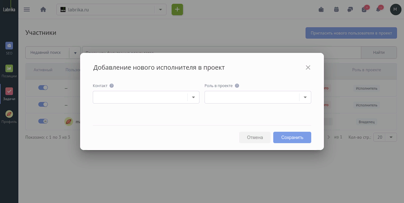Click the Роль в проекте column header
This screenshot has width=404, height=203.
point(367,70)
